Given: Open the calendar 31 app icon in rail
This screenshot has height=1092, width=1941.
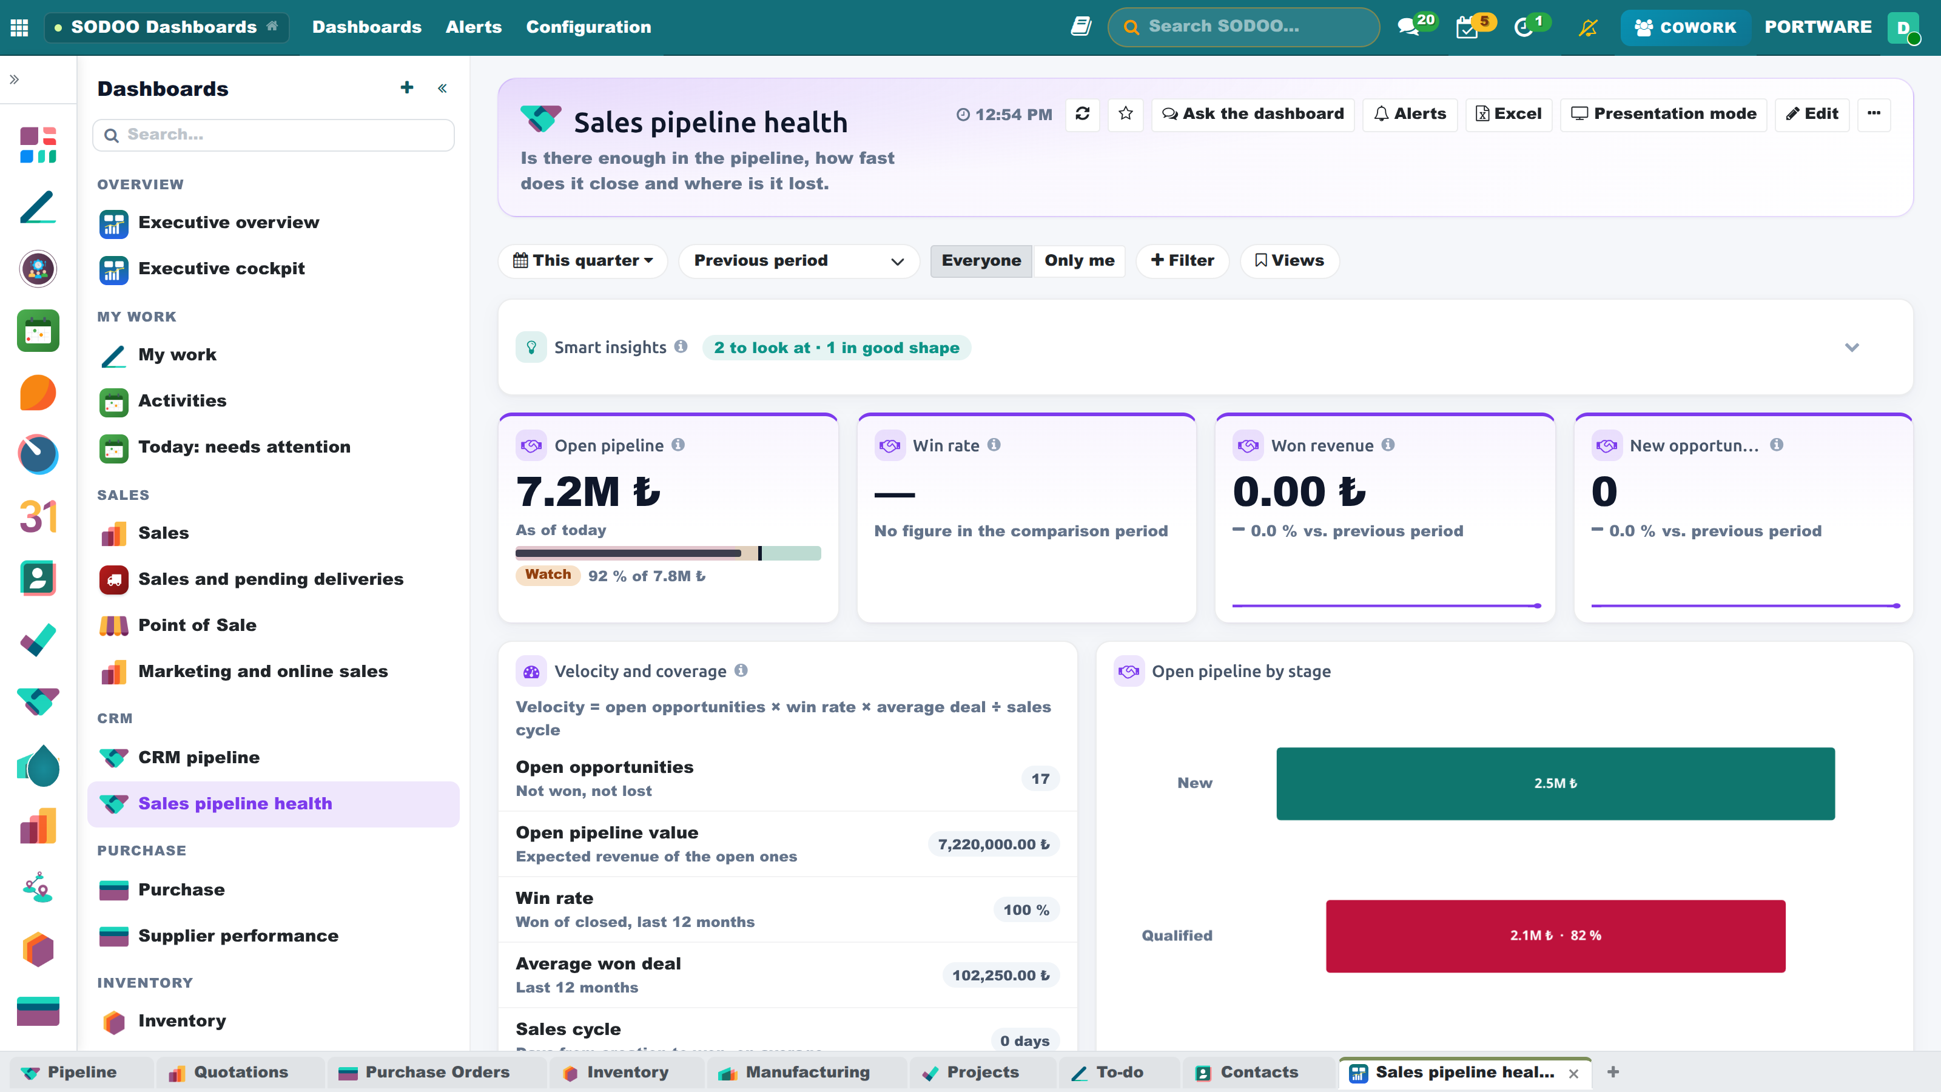Looking at the screenshot, I should [x=38, y=516].
